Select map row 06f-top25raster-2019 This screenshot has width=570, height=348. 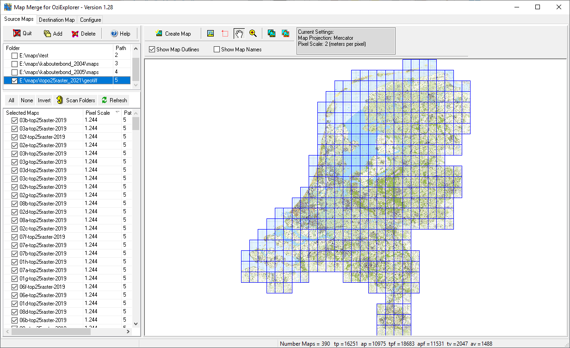(68, 287)
